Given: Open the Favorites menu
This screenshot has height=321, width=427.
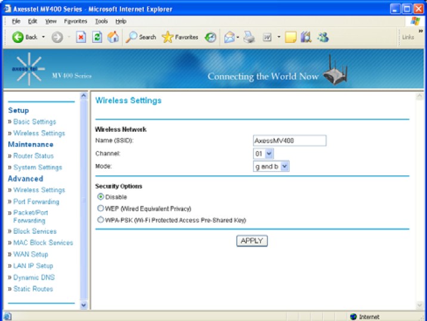Looking at the screenshot, I should [75, 21].
